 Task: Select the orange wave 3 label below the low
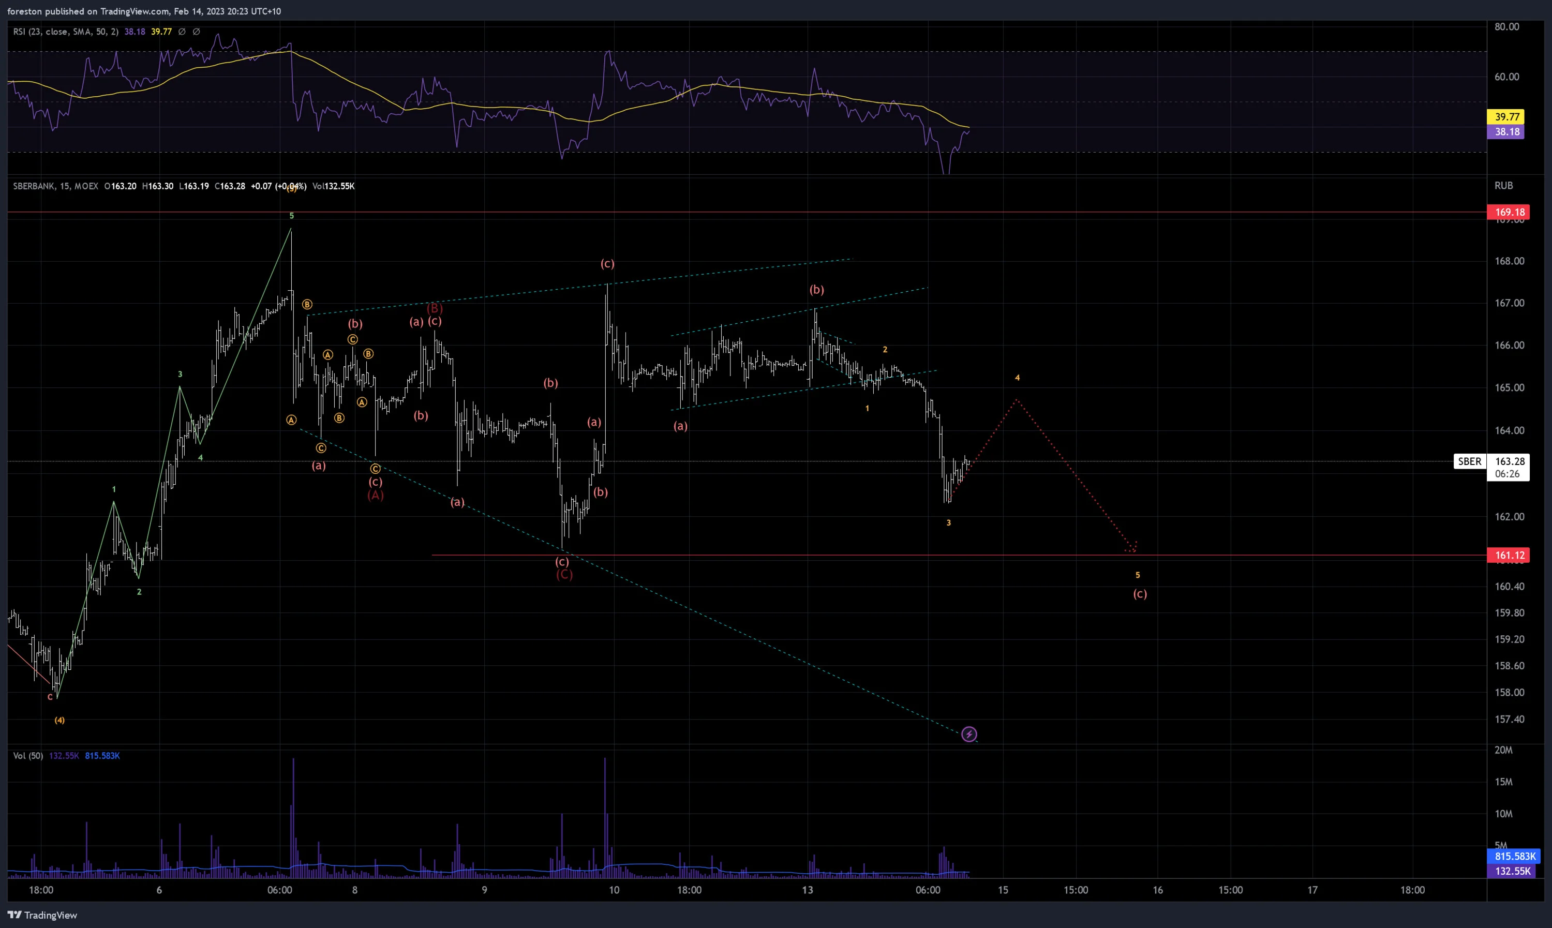[x=949, y=523]
